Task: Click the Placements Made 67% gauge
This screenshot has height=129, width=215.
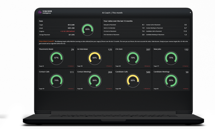Action: [56, 58]
